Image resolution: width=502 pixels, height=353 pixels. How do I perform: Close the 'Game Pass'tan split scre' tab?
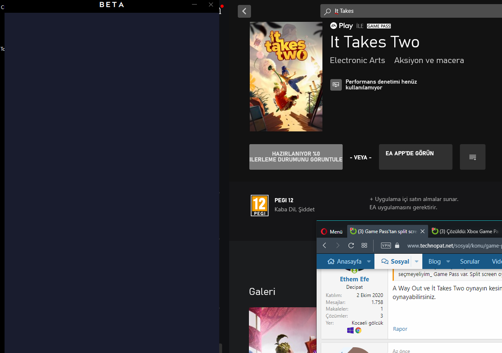pos(422,231)
